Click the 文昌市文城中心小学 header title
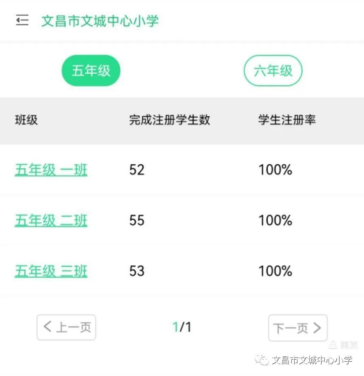 coord(100,21)
